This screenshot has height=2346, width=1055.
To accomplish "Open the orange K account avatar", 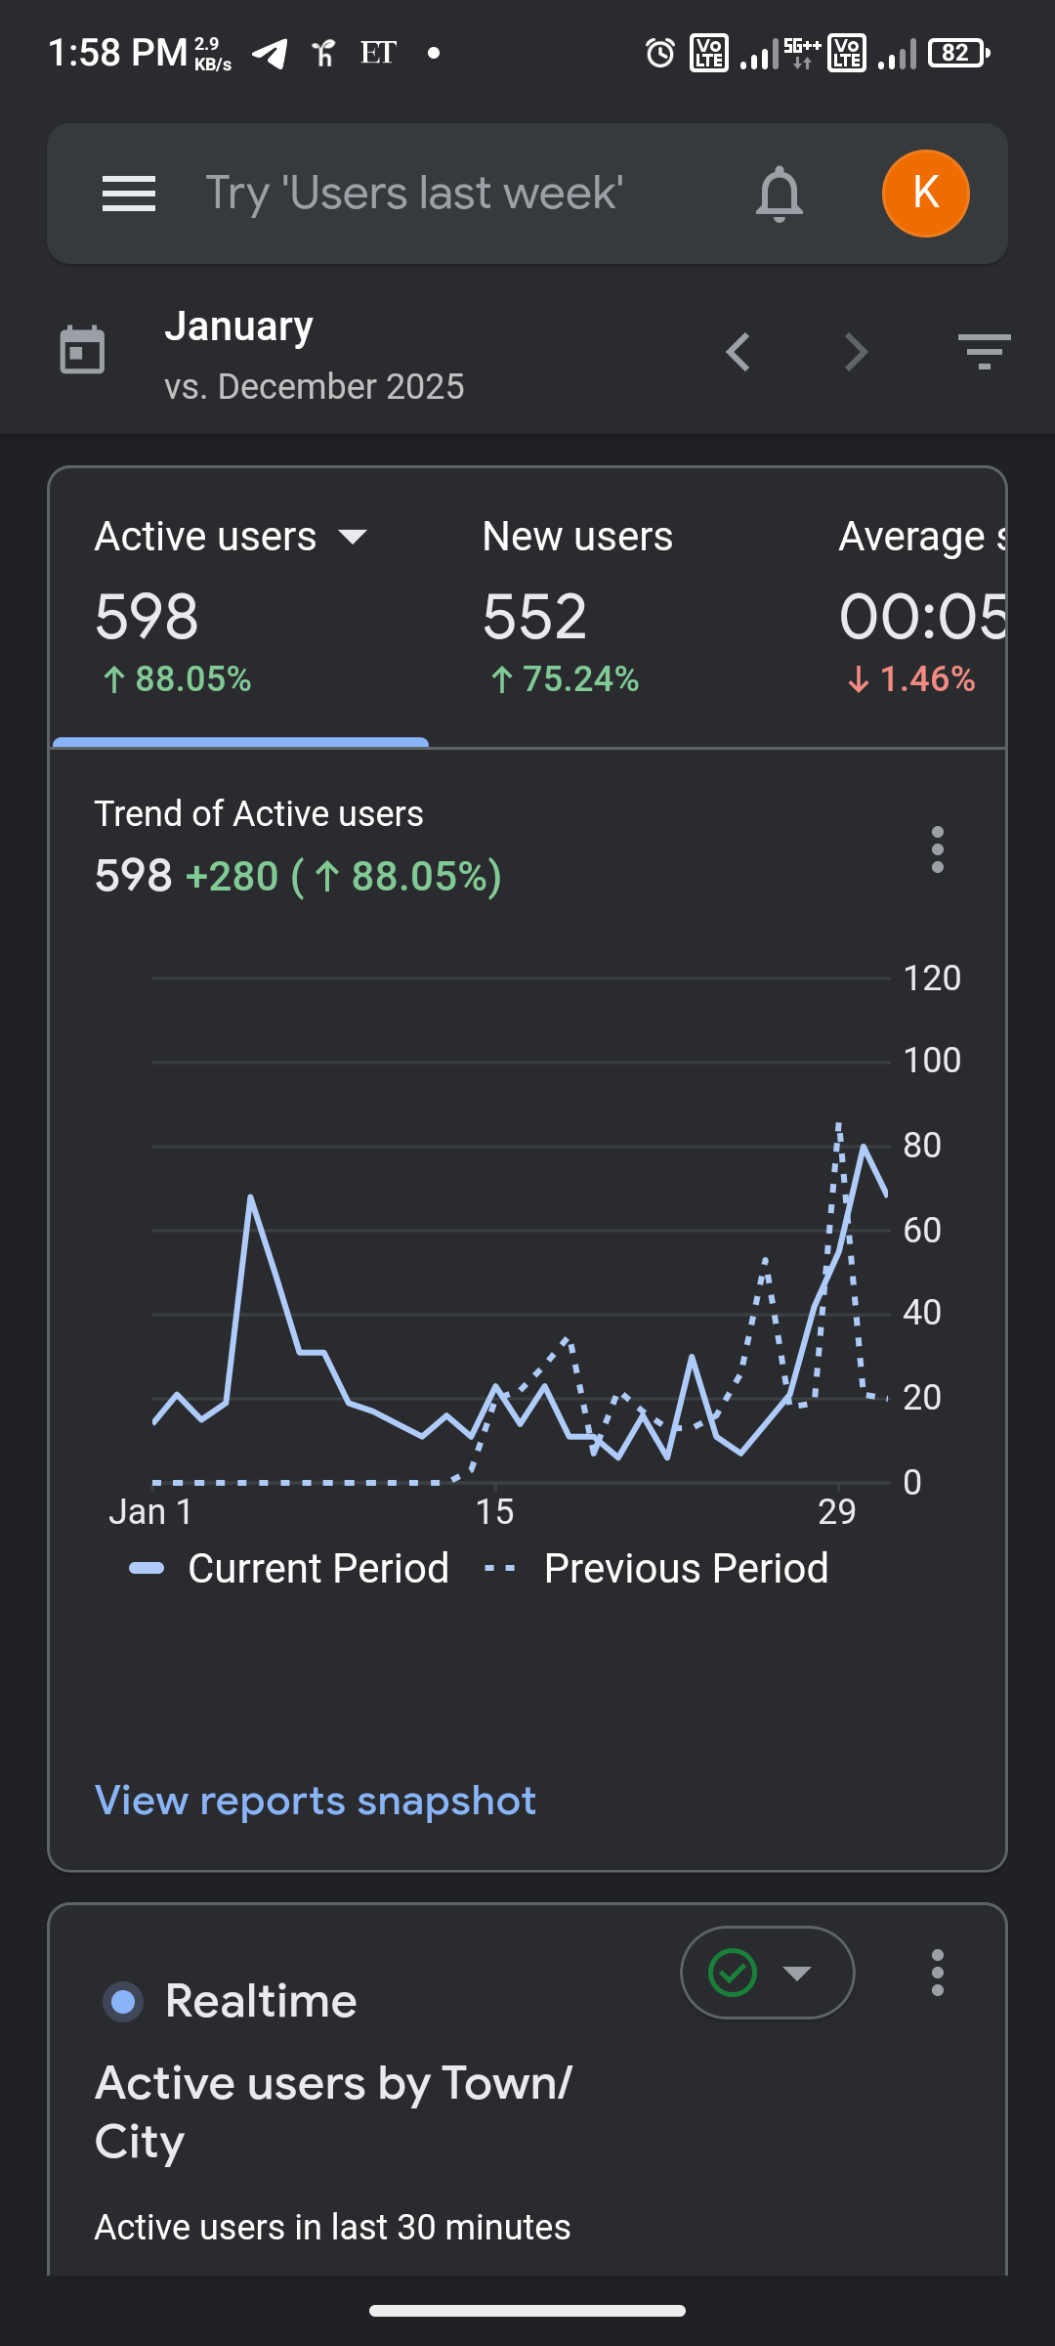I will pyautogui.click(x=925, y=194).
